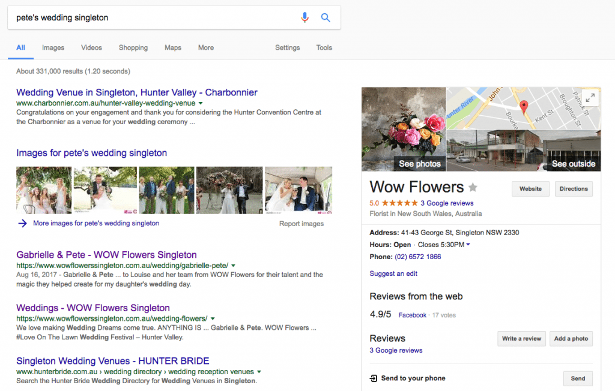This screenshot has height=391, width=615.
Task: Click the arrow beside More images link
Action: tap(23, 223)
